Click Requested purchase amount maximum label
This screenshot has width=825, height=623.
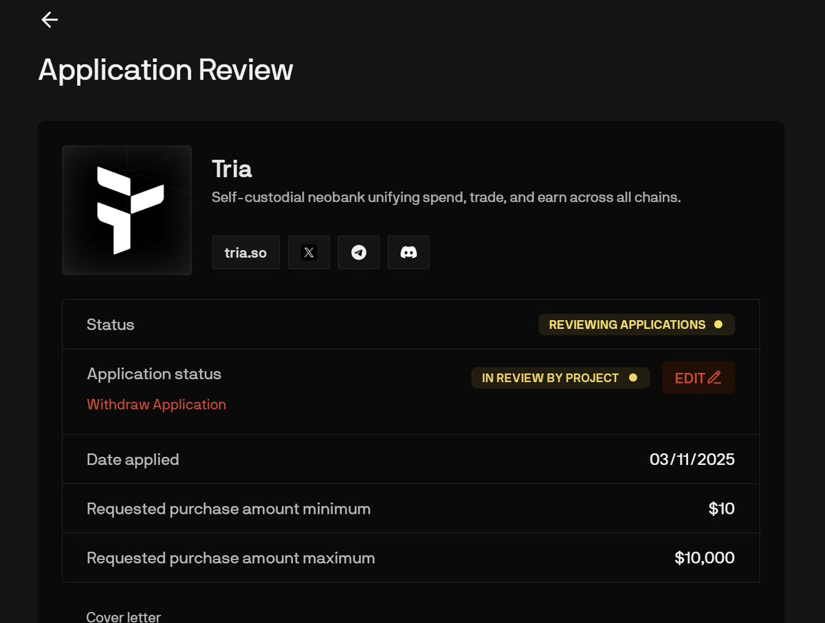[x=231, y=558]
